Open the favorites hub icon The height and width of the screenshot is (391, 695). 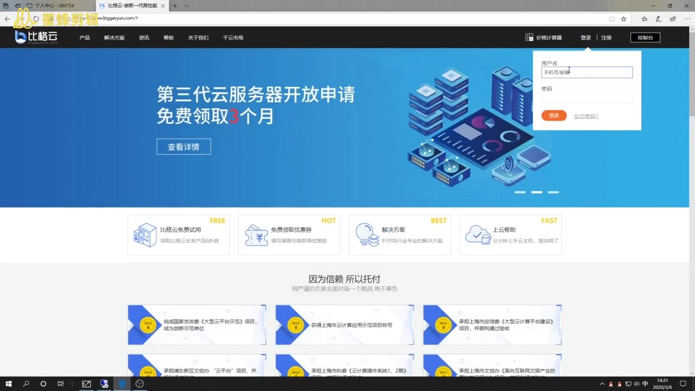tap(644, 18)
